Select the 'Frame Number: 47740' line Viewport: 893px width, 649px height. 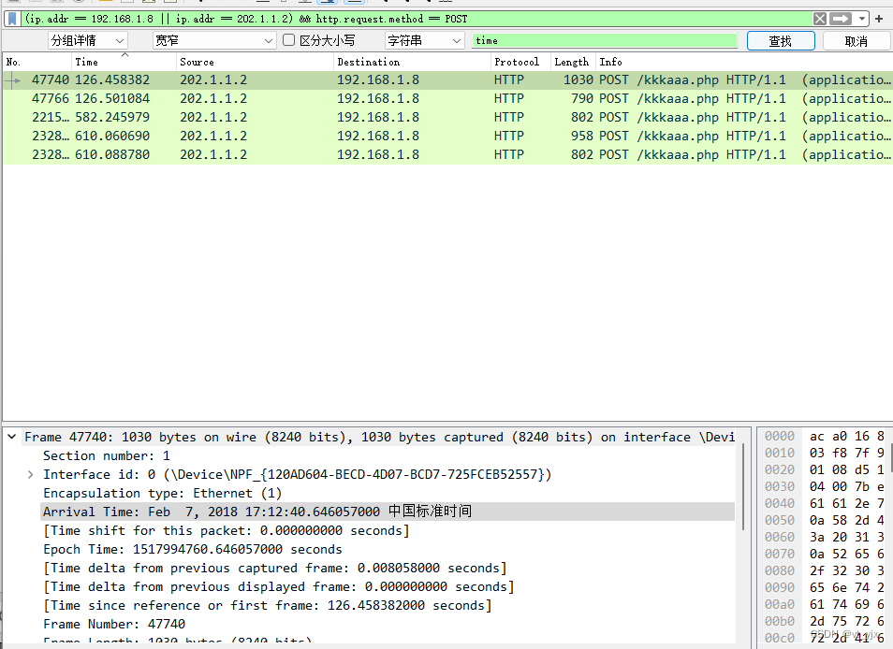pos(114,624)
